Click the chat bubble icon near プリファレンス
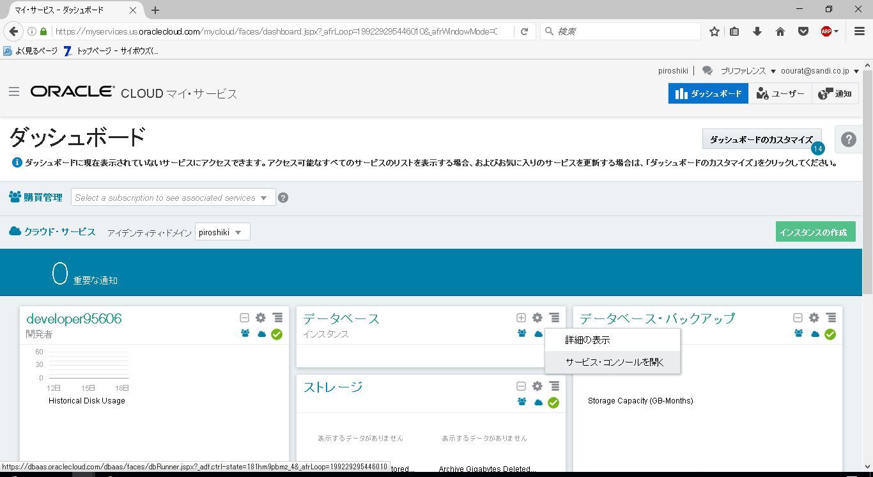Image resolution: width=873 pixels, height=477 pixels. [707, 71]
